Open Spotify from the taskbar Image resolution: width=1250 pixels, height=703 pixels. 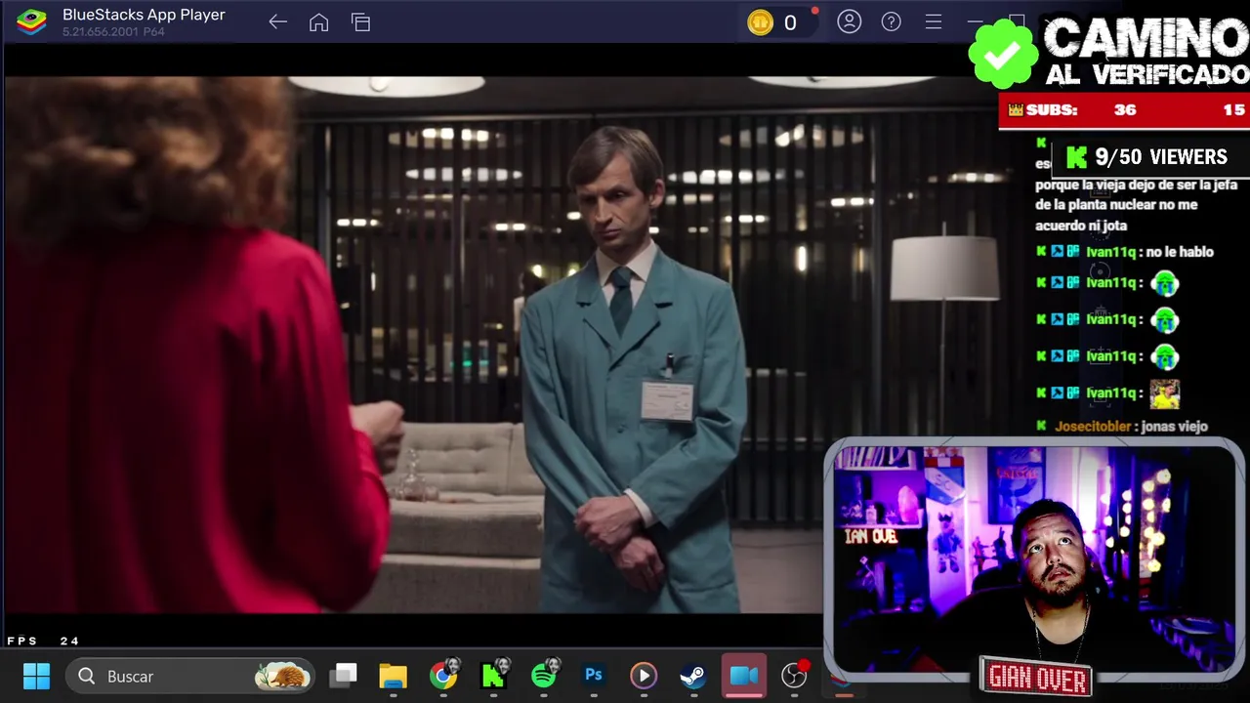[x=543, y=676]
